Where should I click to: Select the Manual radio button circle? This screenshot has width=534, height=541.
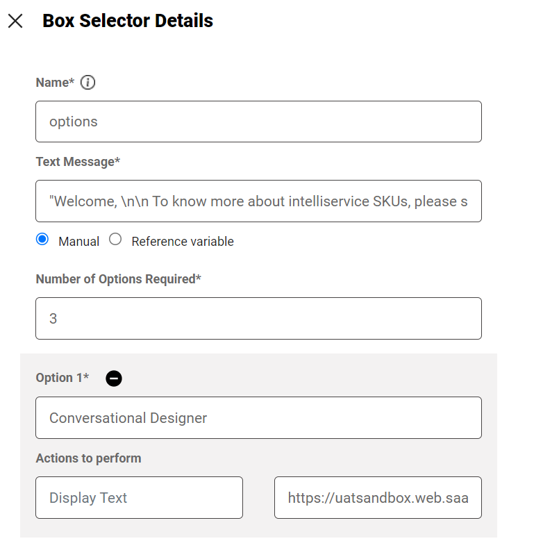point(42,240)
